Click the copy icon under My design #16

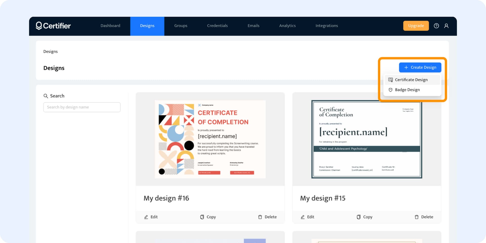pos(202,217)
